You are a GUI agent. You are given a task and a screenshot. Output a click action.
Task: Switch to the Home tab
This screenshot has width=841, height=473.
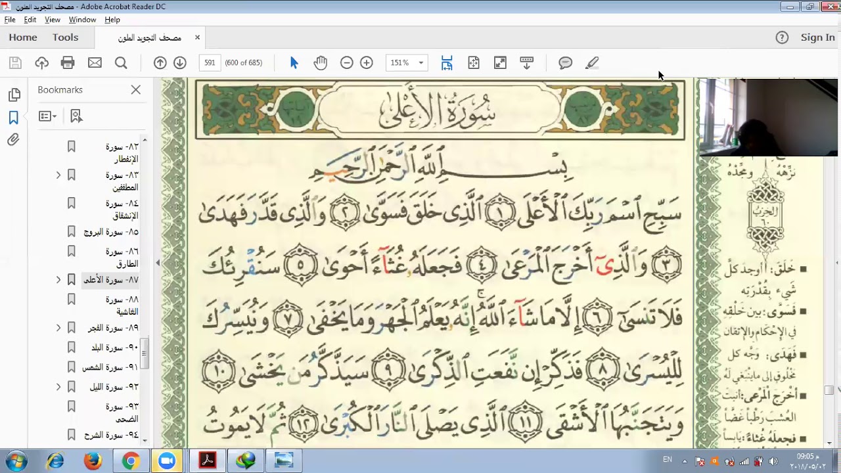click(23, 37)
